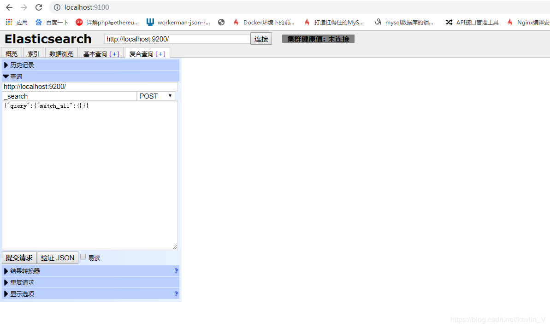
Task: Add new 复合查询 tab with [+]
Action: pyautogui.click(x=160, y=54)
